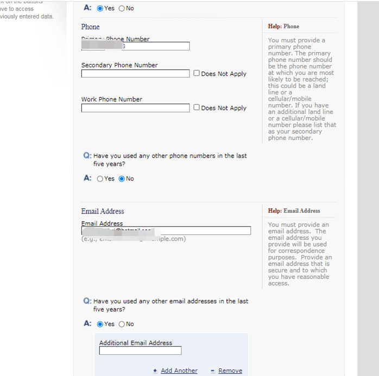Click question text about other phone numbers
The image size is (379, 376).
pyautogui.click(x=170, y=160)
